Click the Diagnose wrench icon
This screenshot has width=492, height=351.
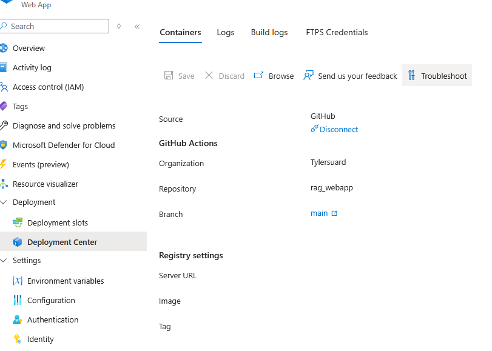4,125
